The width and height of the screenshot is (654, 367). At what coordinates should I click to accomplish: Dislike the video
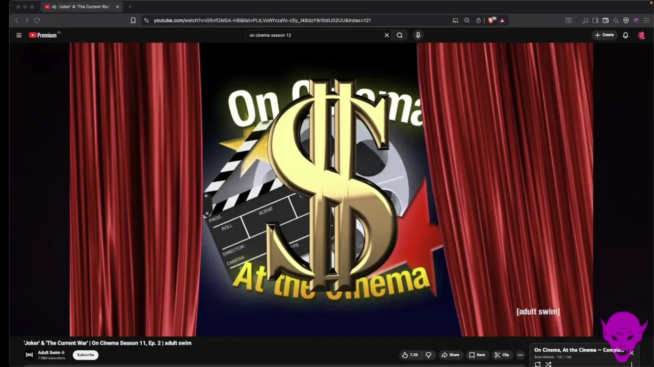pyautogui.click(x=429, y=355)
